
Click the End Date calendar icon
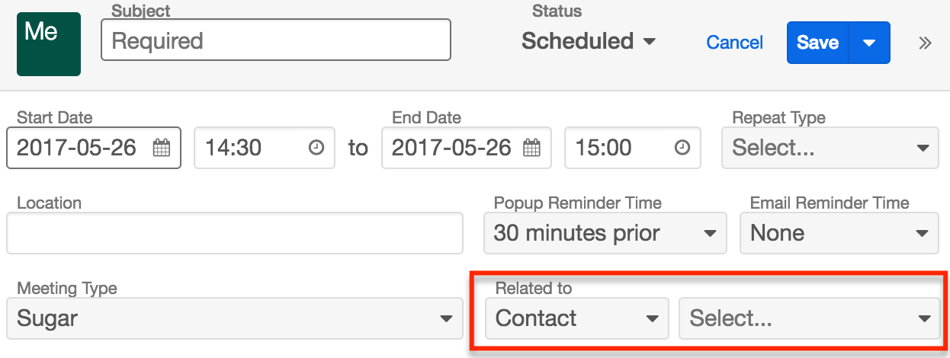532,148
